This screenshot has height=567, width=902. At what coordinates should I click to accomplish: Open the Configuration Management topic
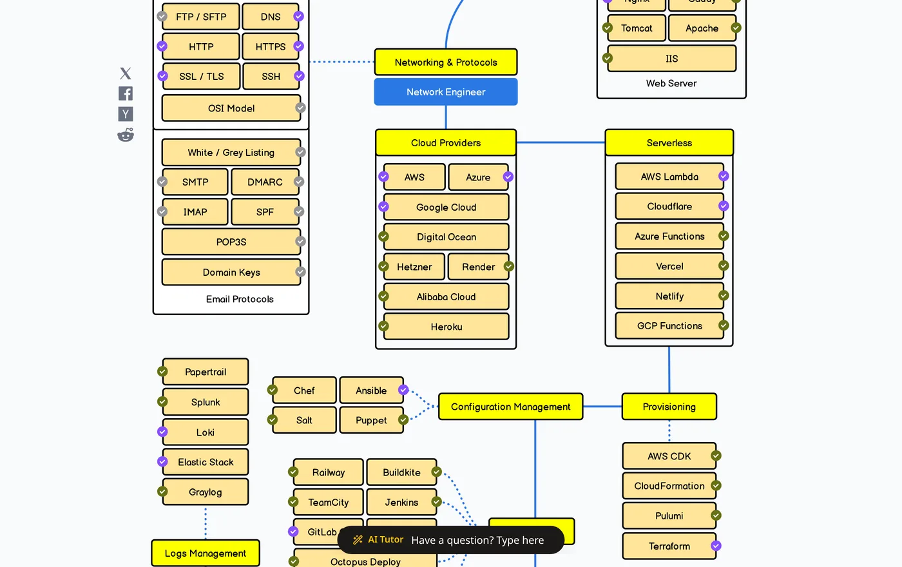(x=511, y=407)
